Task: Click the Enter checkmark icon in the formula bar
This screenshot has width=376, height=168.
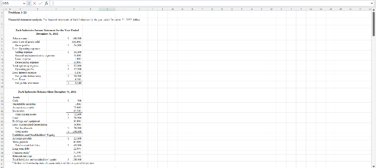Action: pyautogui.click(x=41, y=3)
